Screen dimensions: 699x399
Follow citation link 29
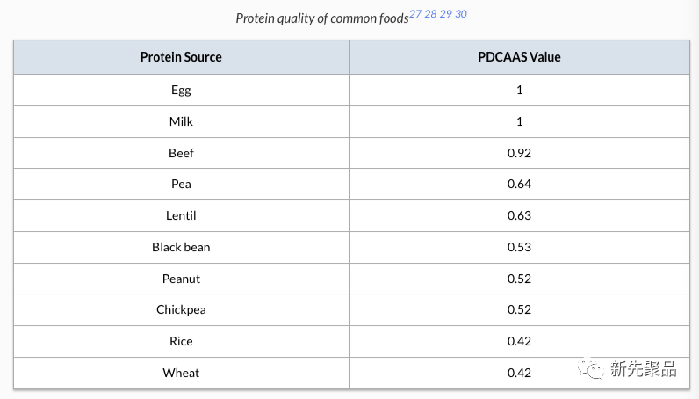coord(446,14)
